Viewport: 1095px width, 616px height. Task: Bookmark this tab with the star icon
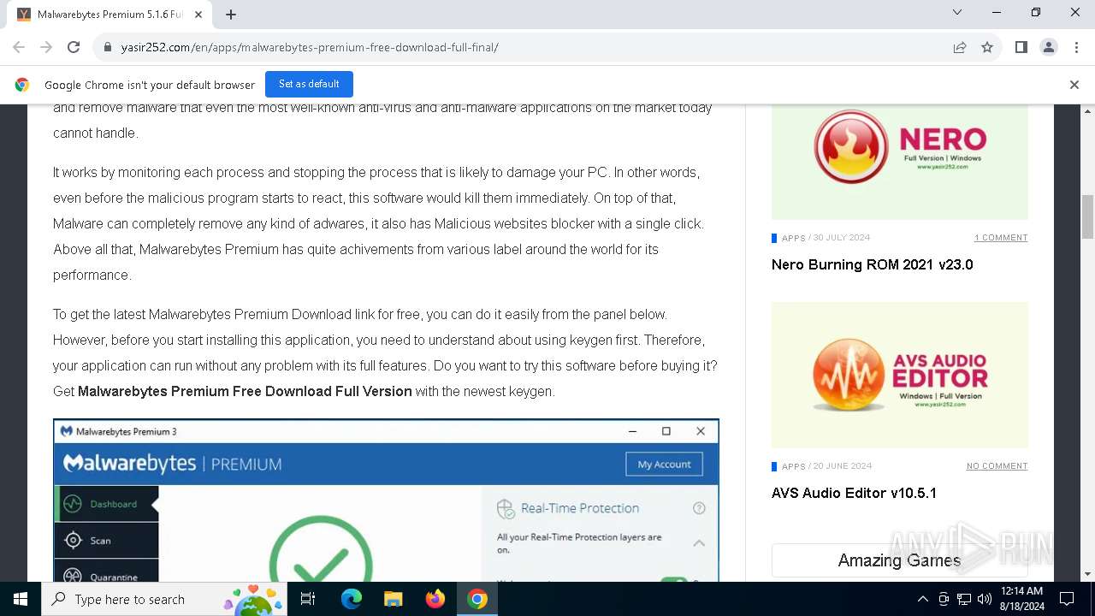pos(987,47)
